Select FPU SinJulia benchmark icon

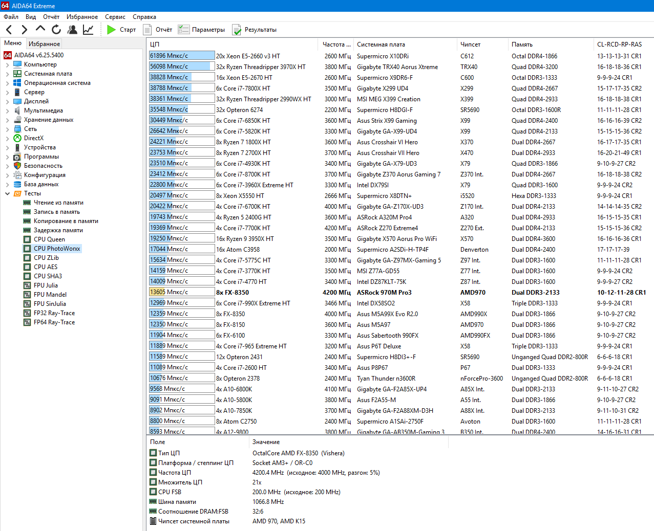(27, 304)
